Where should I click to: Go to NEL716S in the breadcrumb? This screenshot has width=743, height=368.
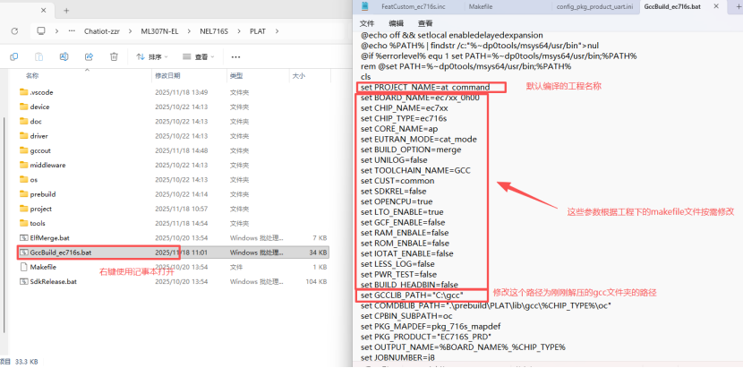[x=214, y=31]
